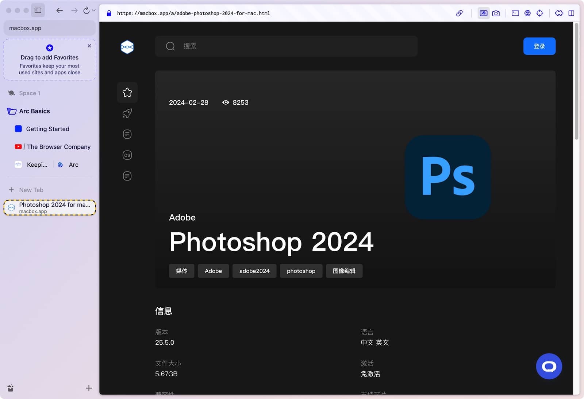Screen dimensions: 584x399
Task: Click the file size value 5.67GB
Action: [x=166, y=374]
